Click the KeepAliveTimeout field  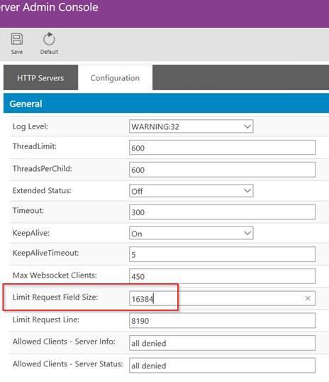tap(222, 254)
